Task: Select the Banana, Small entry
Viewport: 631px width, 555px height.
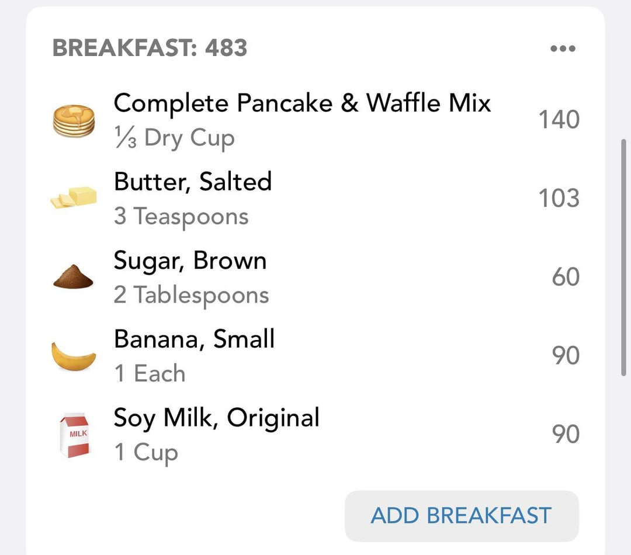Action: pyautogui.click(x=315, y=356)
